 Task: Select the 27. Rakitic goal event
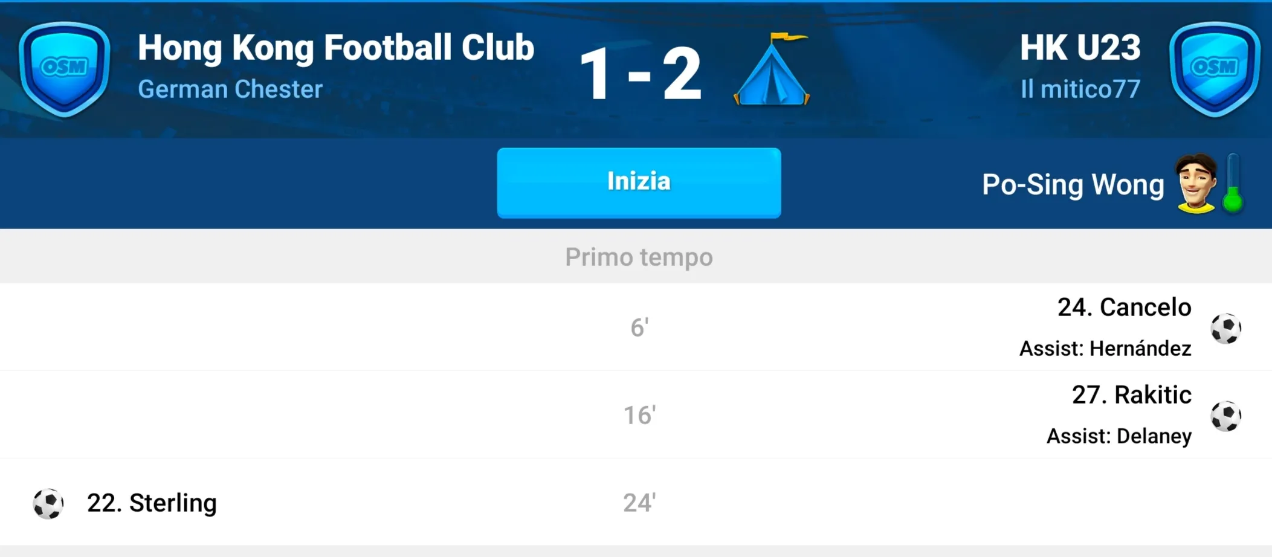[636, 414]
